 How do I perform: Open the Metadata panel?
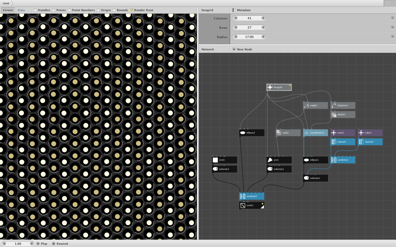(x=241, y=10)
